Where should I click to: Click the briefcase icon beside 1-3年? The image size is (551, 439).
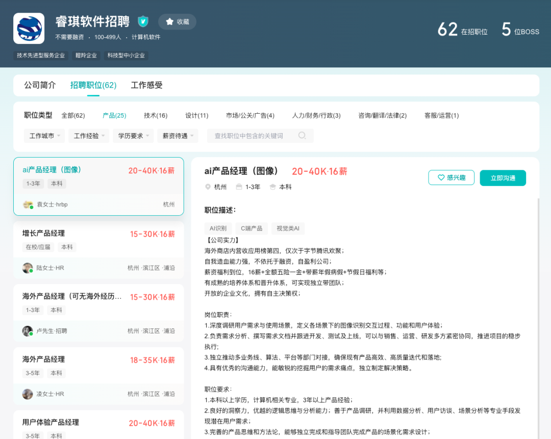click(x=239, y=187)
